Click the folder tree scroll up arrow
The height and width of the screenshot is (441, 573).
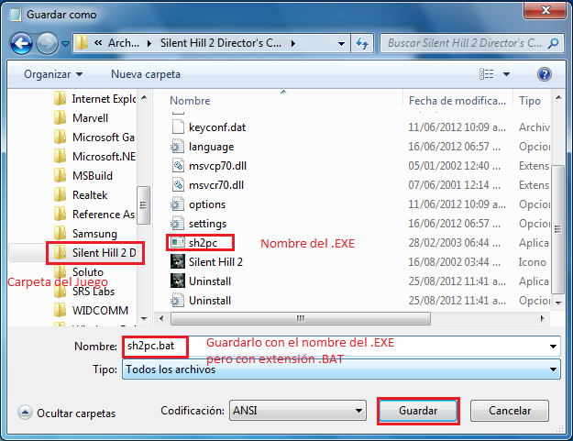coord(144,97)
